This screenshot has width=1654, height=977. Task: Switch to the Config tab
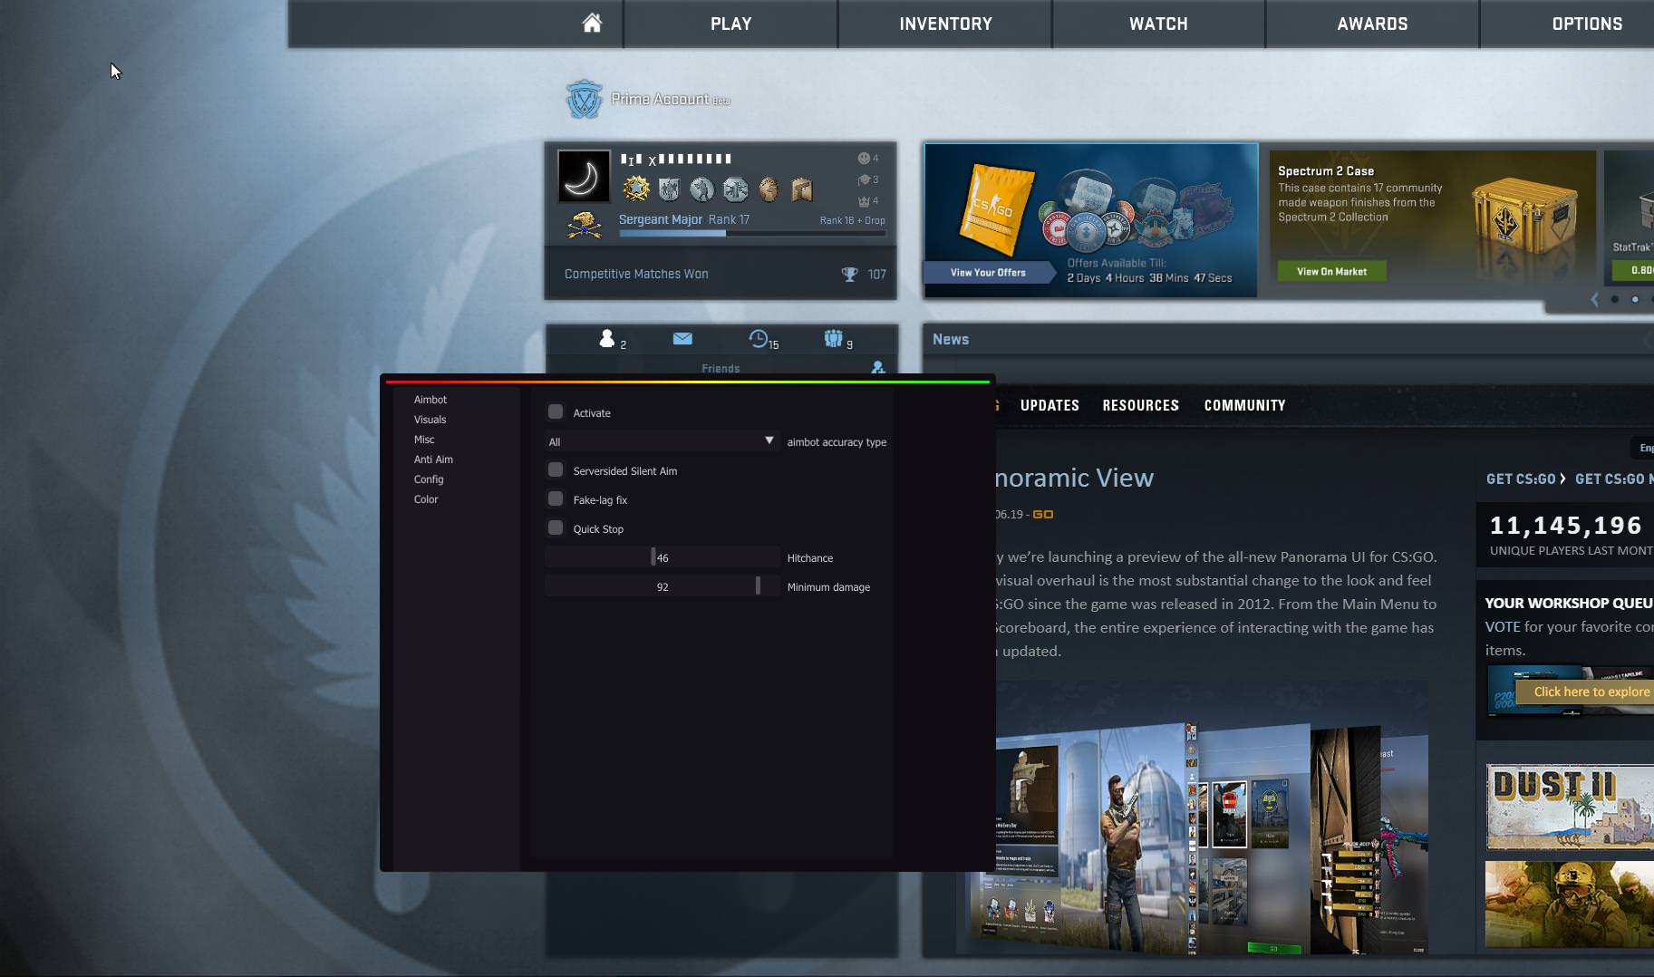pos(429,479)
